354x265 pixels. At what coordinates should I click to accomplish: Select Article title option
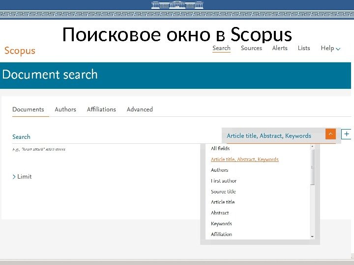(223, 202)
